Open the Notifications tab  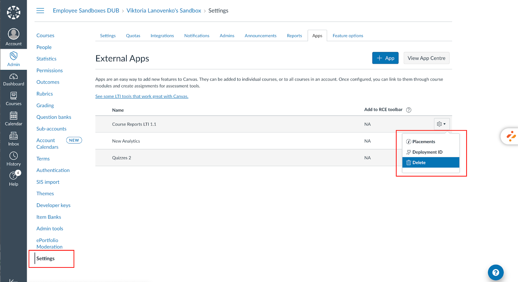197,36
